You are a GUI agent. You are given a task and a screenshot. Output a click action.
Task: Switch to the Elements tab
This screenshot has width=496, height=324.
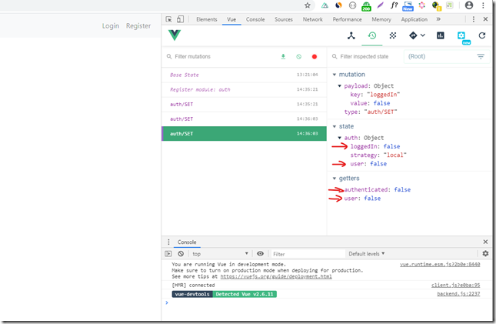tap(207, 19)
